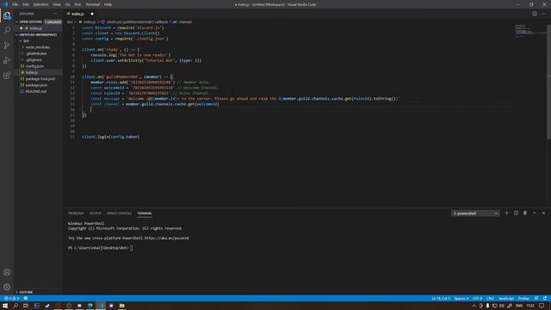Open the Go menu
Screen dimensions: 551x310
pyautogui.click(x=67, y=4)
